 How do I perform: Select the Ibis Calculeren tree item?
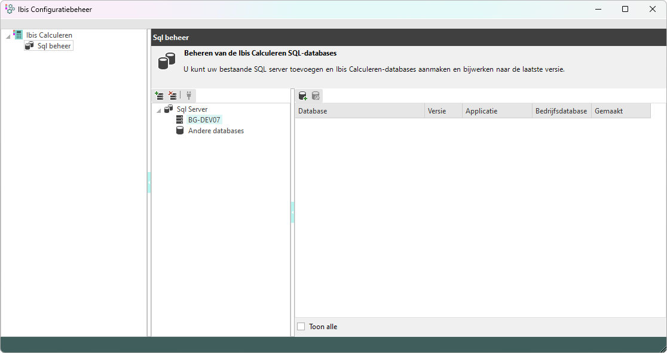pos(50,35)
